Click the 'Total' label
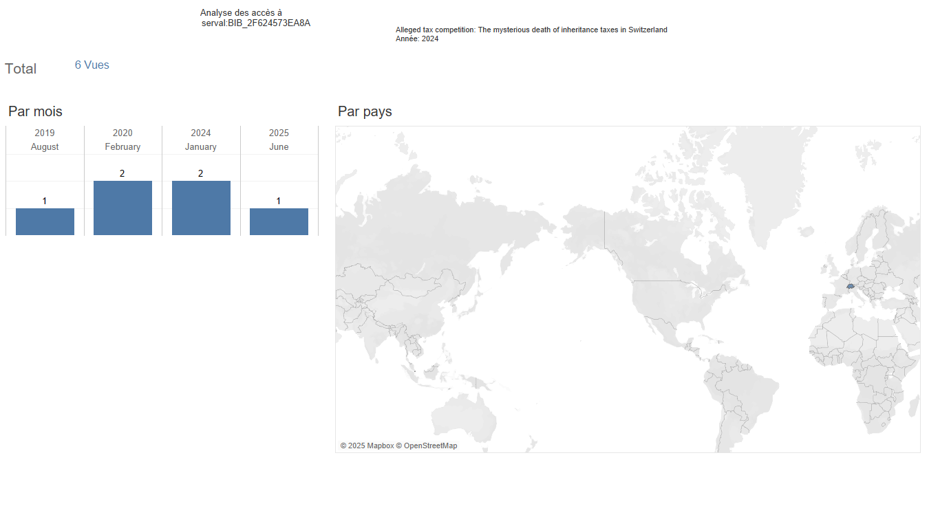 point(21,69)
